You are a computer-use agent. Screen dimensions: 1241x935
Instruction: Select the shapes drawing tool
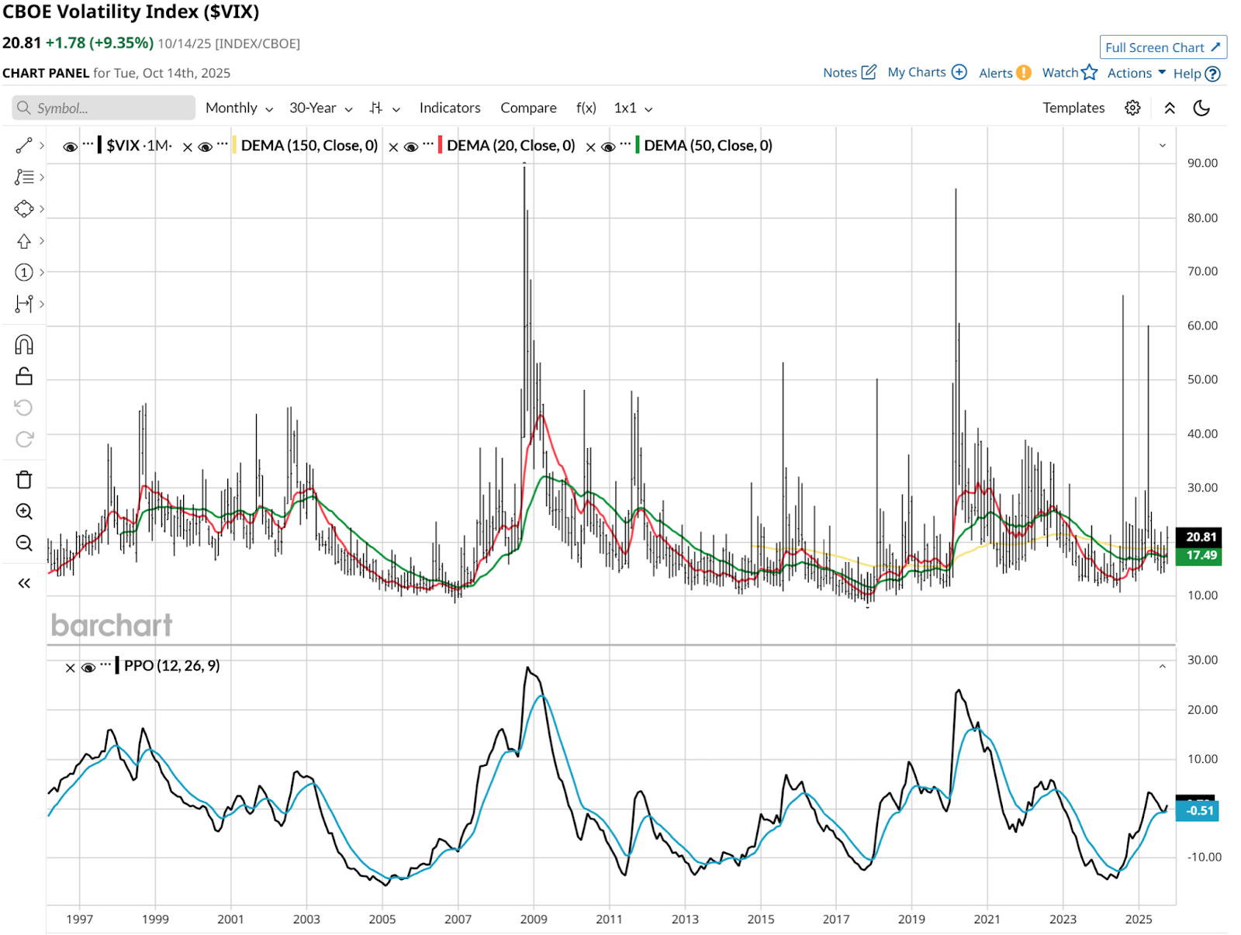(x=24, y=209)
